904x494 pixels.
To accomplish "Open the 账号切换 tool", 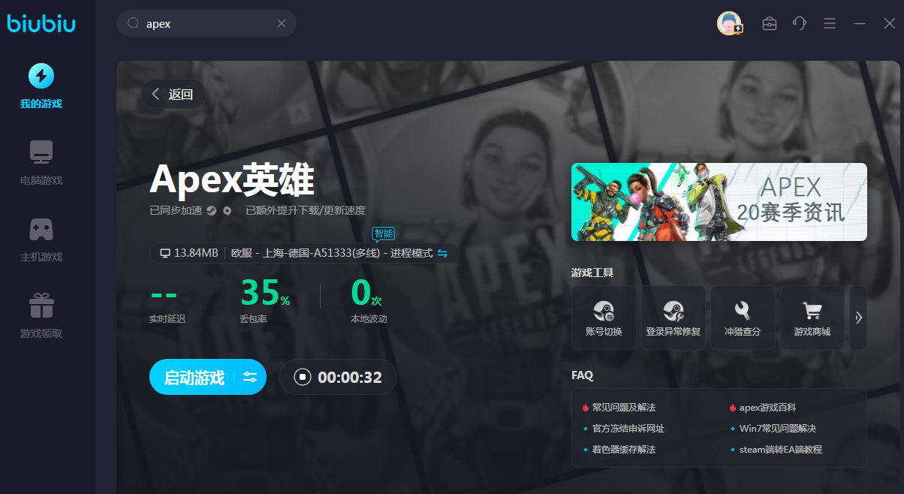I will point(604,317).
